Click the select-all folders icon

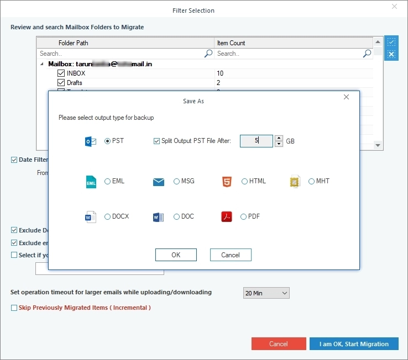pos(391,41)
